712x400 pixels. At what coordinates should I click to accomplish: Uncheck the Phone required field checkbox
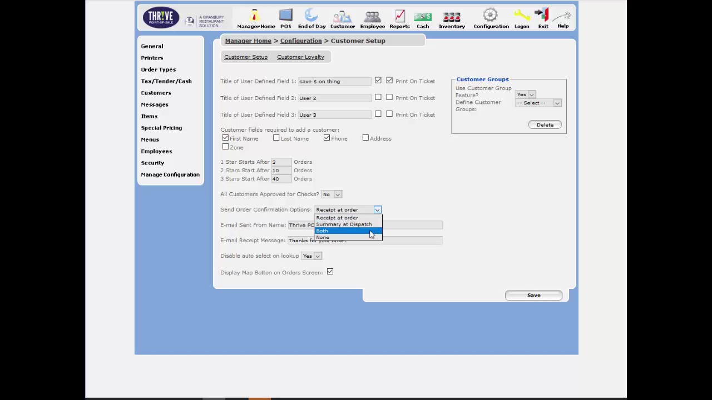(x=327, y=138)
